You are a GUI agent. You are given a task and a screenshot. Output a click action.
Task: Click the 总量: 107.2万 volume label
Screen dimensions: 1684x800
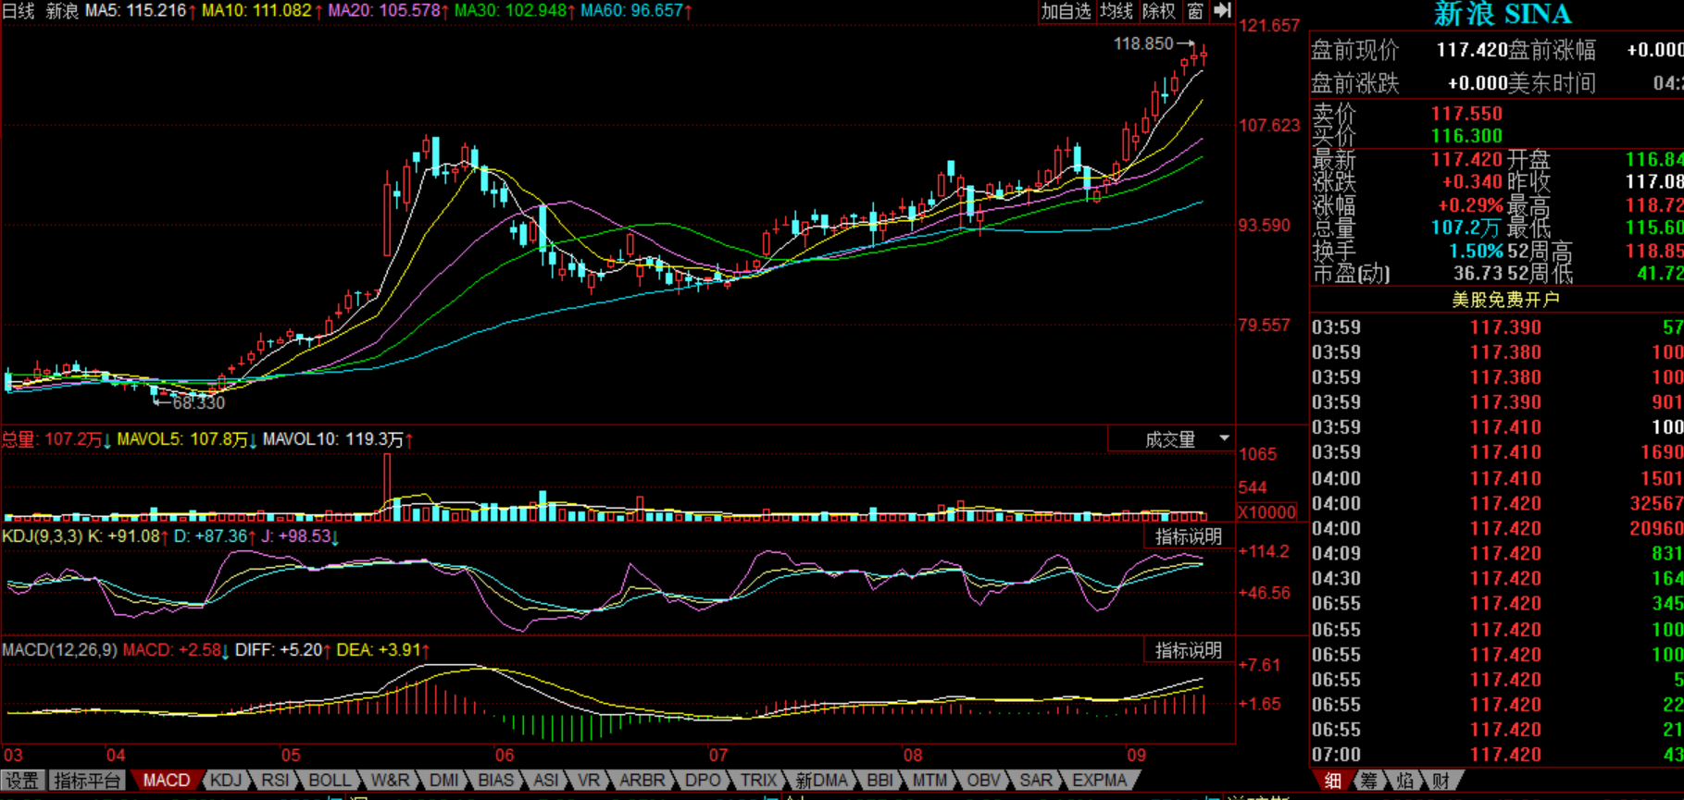[52, 439]
